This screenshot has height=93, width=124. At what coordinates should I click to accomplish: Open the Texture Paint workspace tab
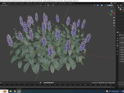coord(29,3)
